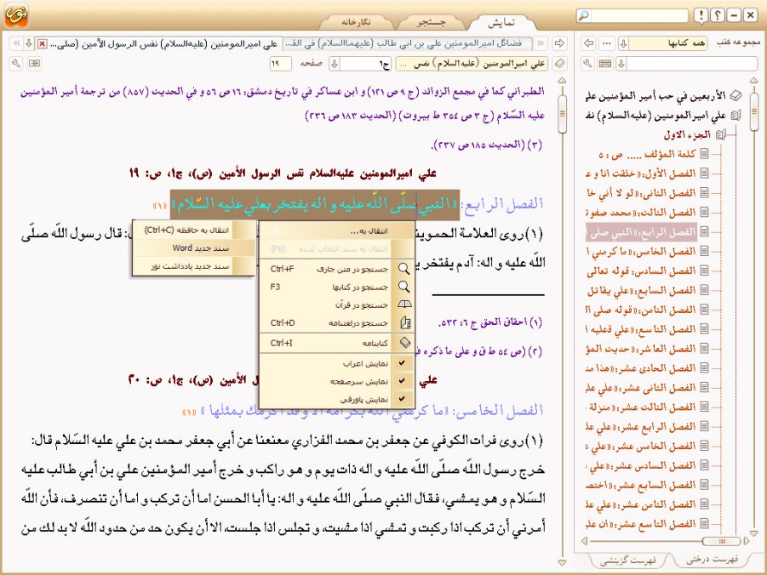Image resolution: width=767 pixels, height=575 pixels.
Task: Select الفصل الرابع عشر in the tree
Action: click(x=641, y=427)
